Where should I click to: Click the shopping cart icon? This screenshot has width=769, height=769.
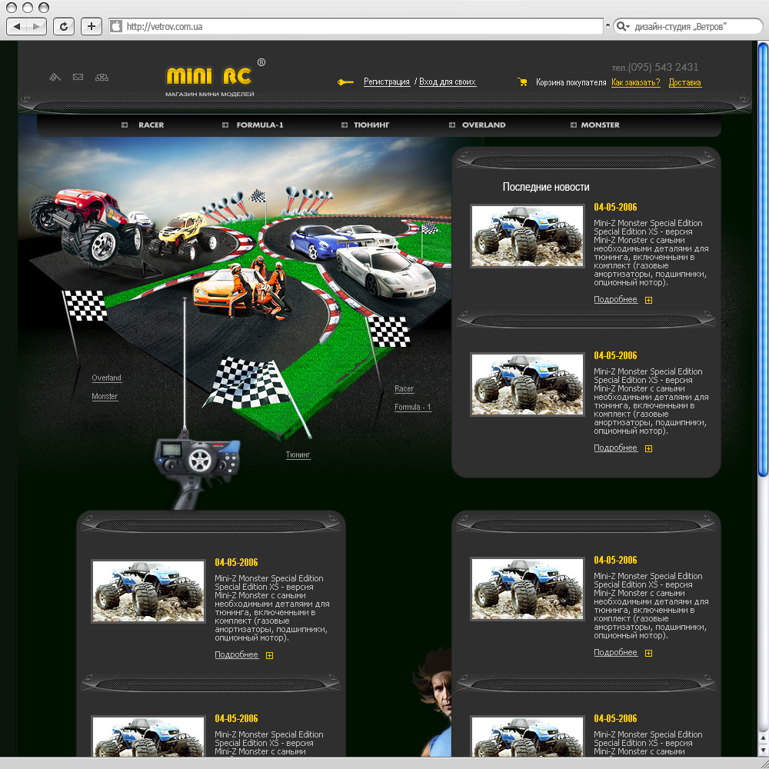tap(523, 82)
